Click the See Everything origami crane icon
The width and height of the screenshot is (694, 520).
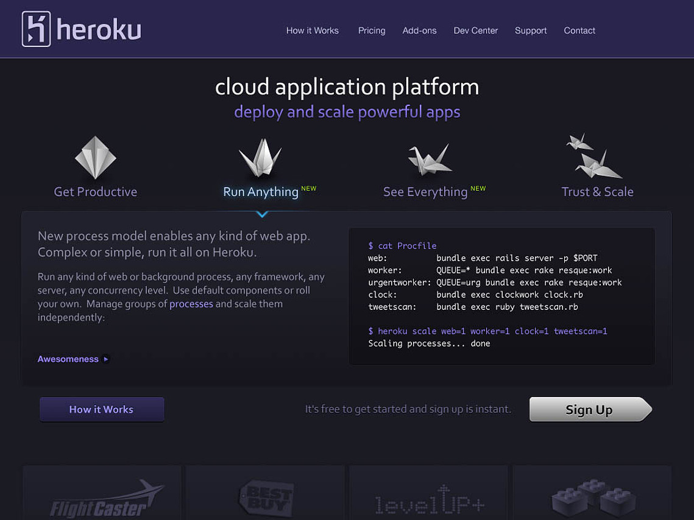(430, 160)
